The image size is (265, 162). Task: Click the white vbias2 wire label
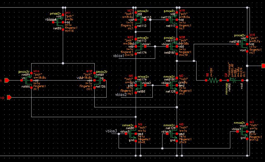[x=121, y=95]
